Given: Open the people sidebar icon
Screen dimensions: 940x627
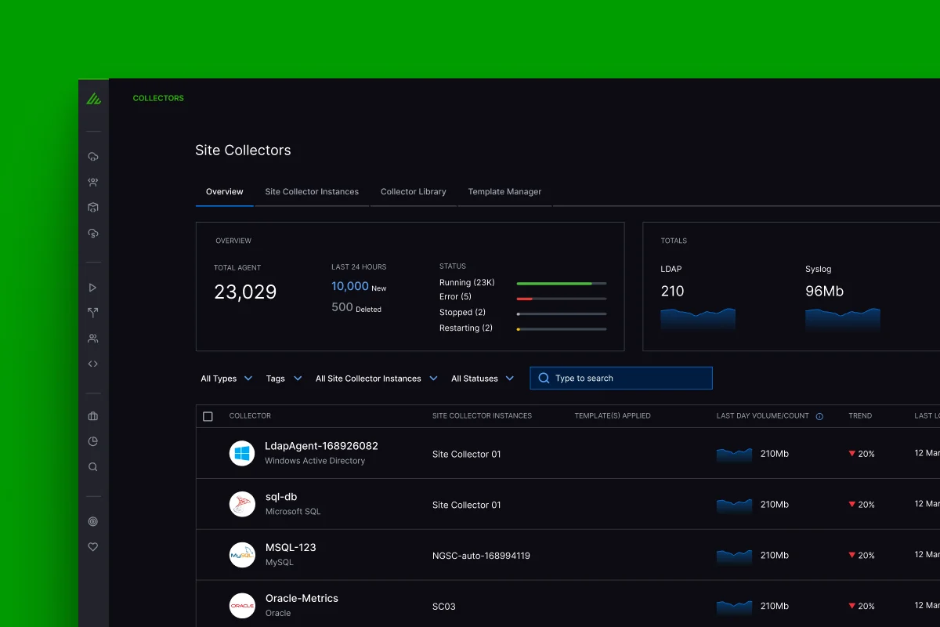Looking at the screenshot, I should (x=93, y=339).
